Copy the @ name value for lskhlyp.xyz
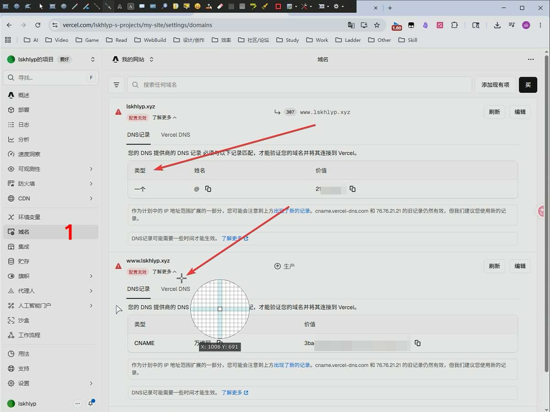Viewport: 550px width, 412px height. click(208, 189)
